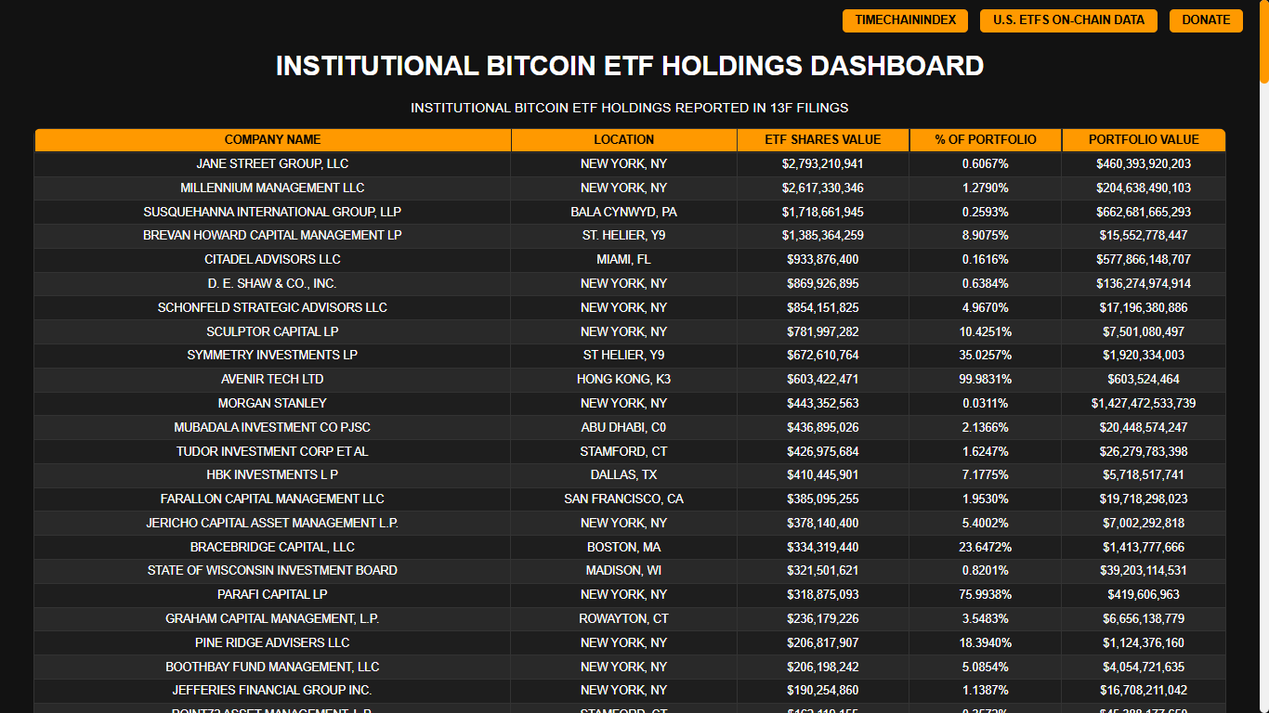The height and width of the screenshot is (713, 1269).
Task: Select the BRACEBRIDGE CAPITAL, LLC row
Action: click(x=272, y=547)
